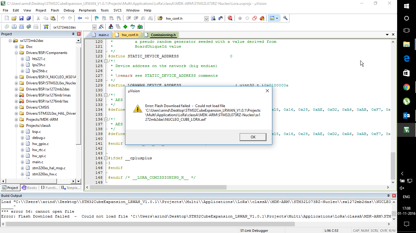Viewport: 416px width, 233px height.
Task: Toggle auto-hide pin on Build Output panel
Action: coord(388,196)
